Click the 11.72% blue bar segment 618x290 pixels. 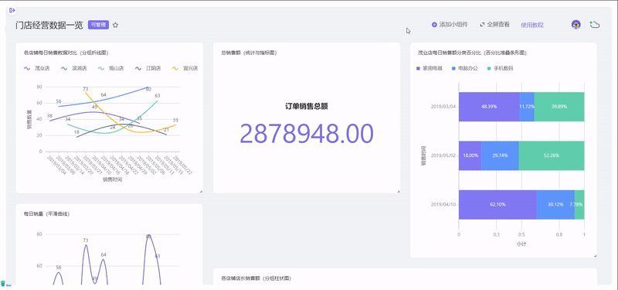[527, 107]
